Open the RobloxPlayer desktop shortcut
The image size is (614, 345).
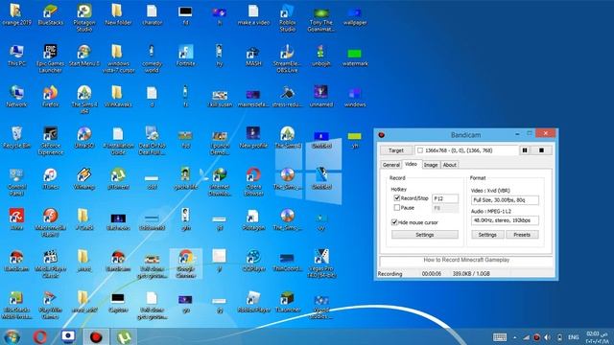[253, 302]
